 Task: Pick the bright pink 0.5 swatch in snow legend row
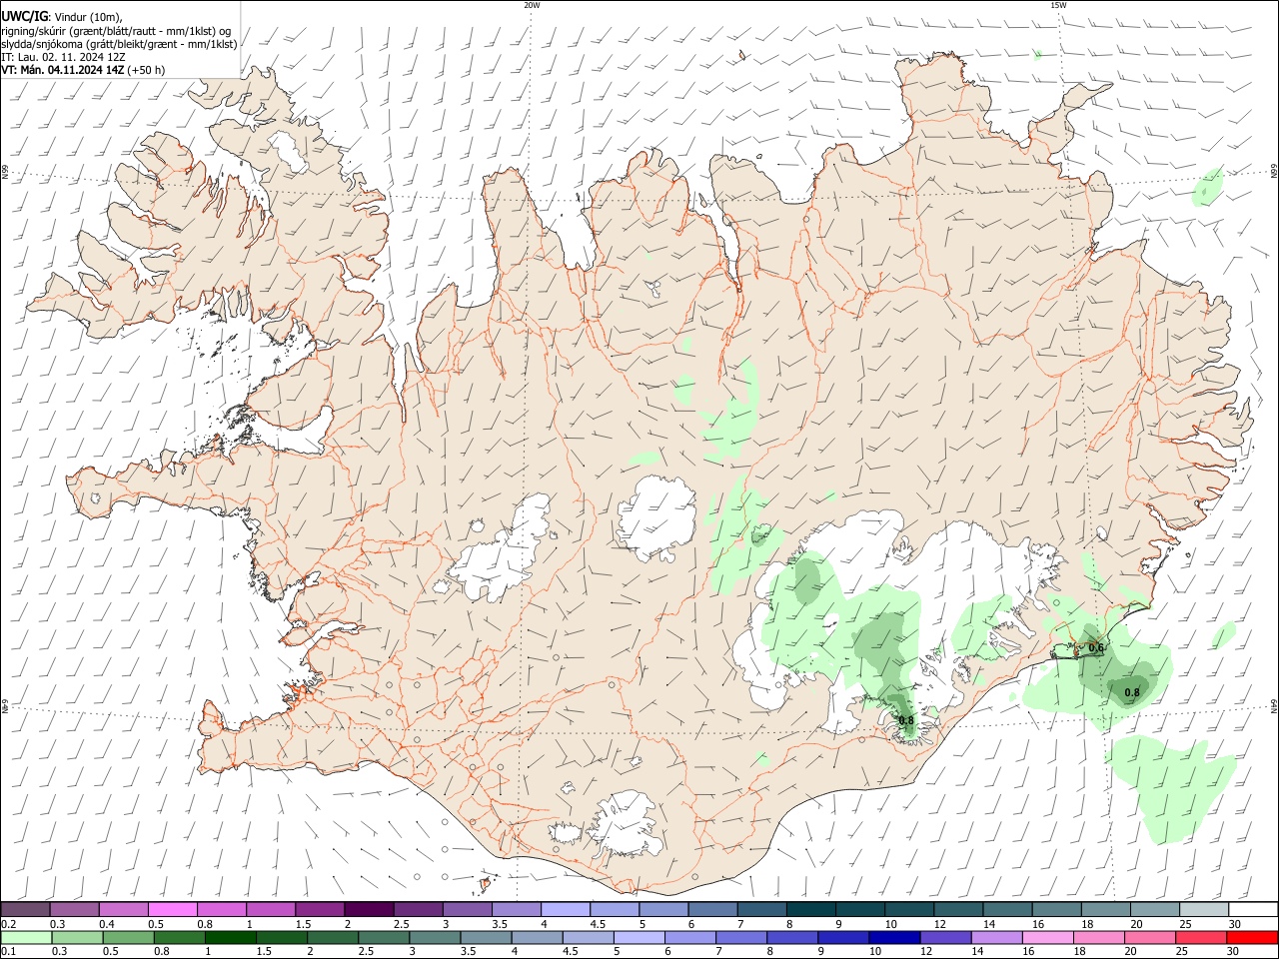pos(172,910)
